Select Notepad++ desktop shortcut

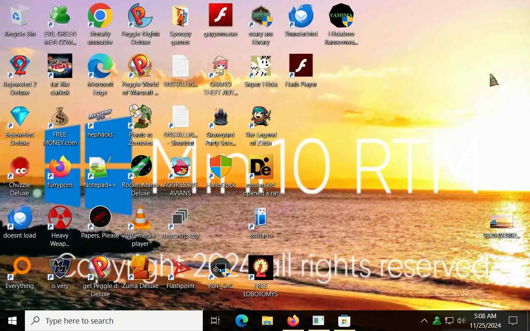coord(100,167)
